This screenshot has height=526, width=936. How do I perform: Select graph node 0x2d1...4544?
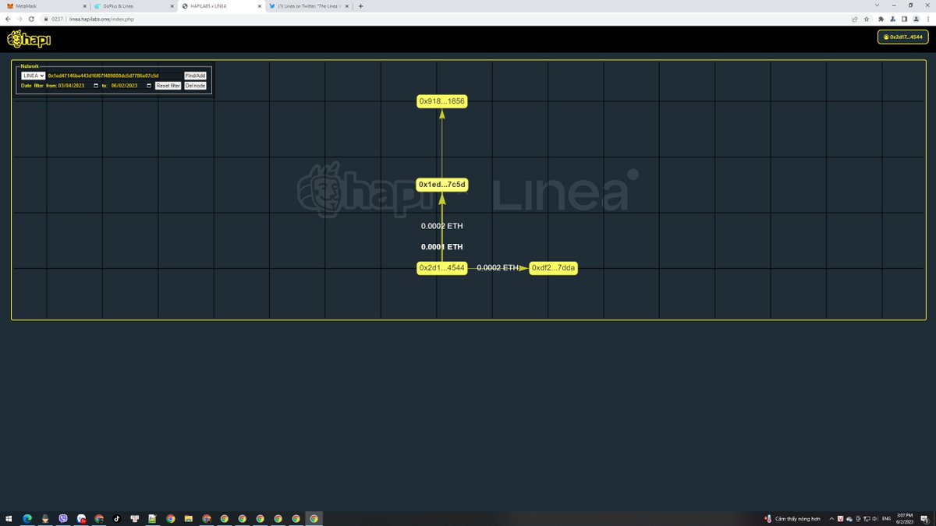point(442,268)
